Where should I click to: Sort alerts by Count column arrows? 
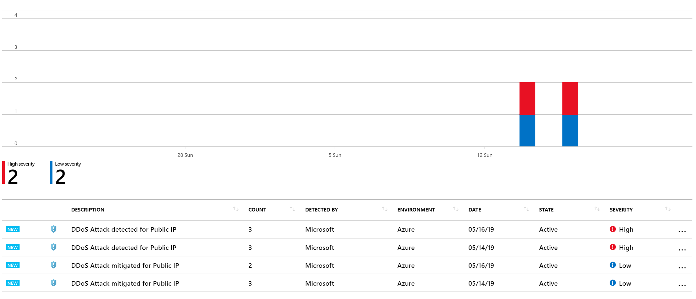tap(292, 209)
